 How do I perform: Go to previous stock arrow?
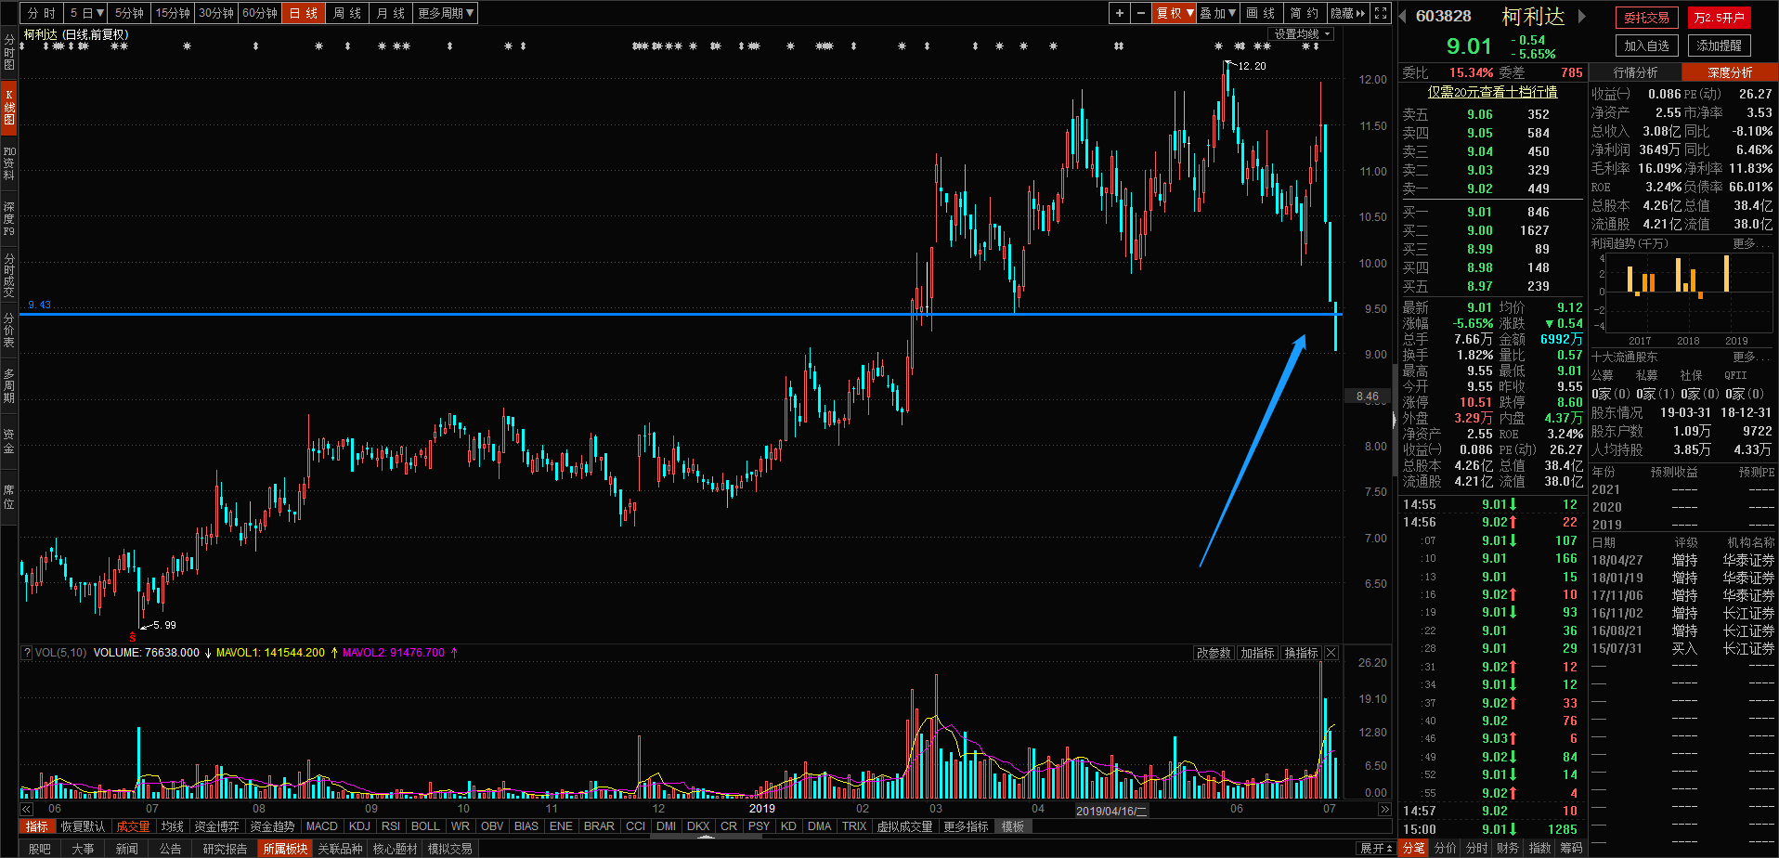coord(1403,16)
